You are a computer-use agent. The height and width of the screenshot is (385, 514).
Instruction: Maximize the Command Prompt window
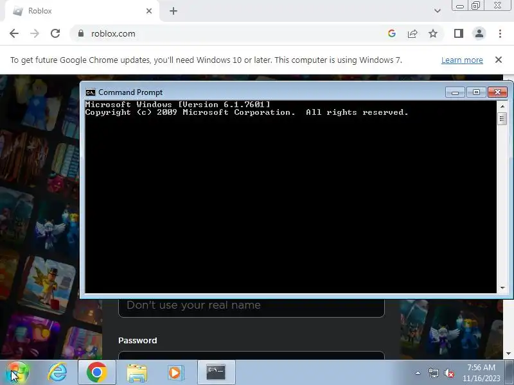pos(476,92)
